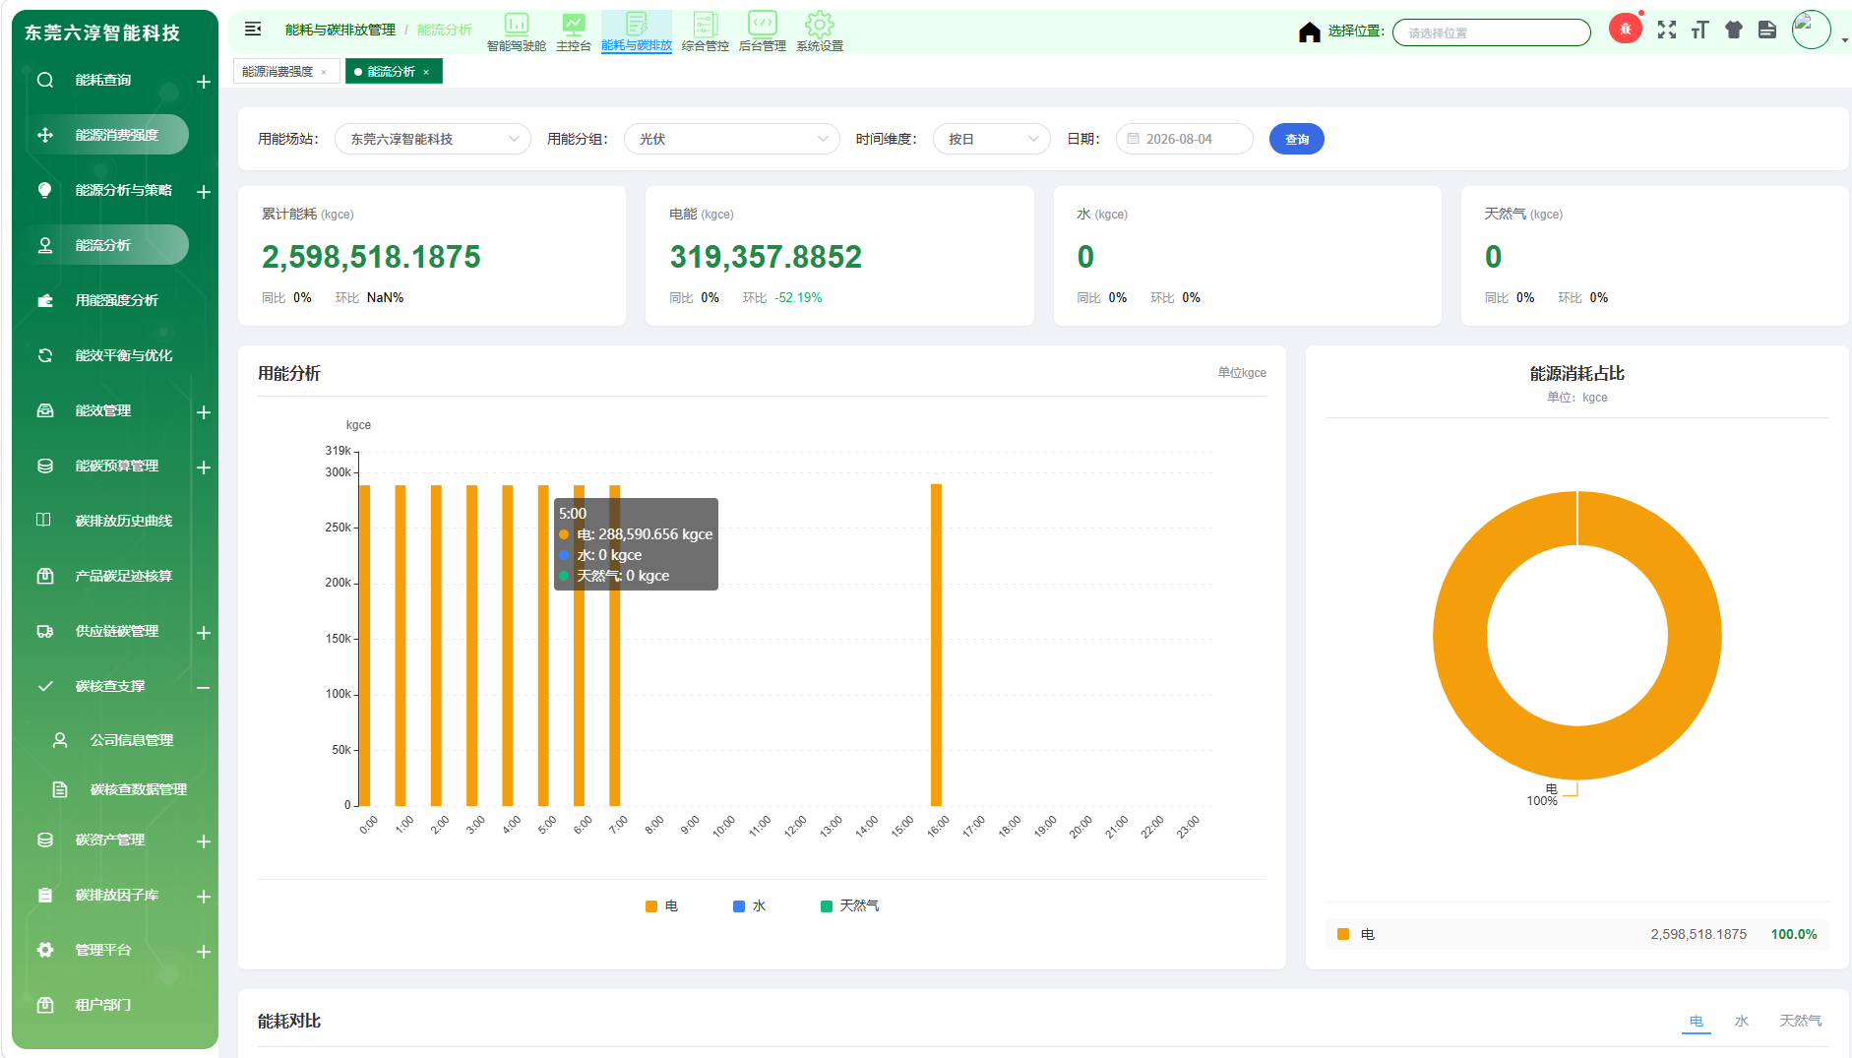The image size is (1852, 1058).
Task: Click the 能耗查询 search icon in sidebar
Action: (x=45, y=80)
